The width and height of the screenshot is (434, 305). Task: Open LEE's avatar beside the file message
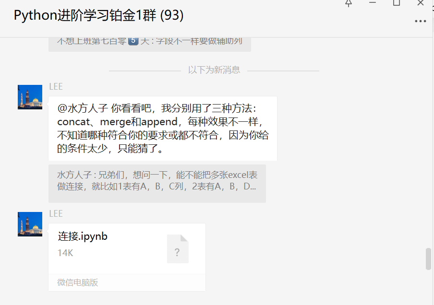coord(30,224)
